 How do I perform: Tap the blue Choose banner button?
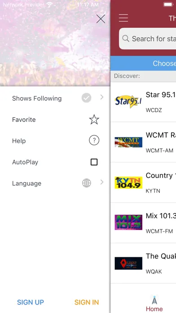pos(143,63)
